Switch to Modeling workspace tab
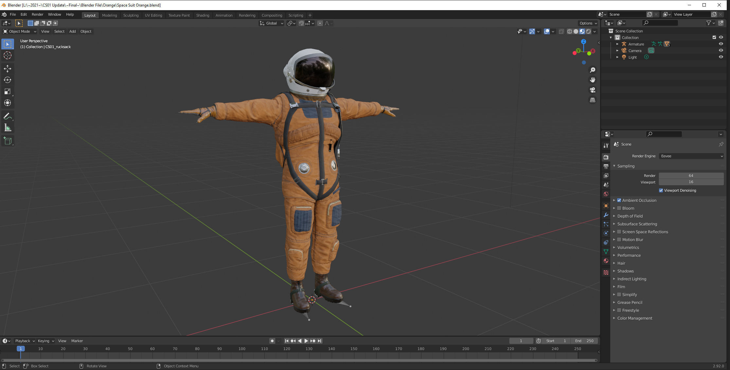Screen dimensions: 730x370 coord(109,15)
